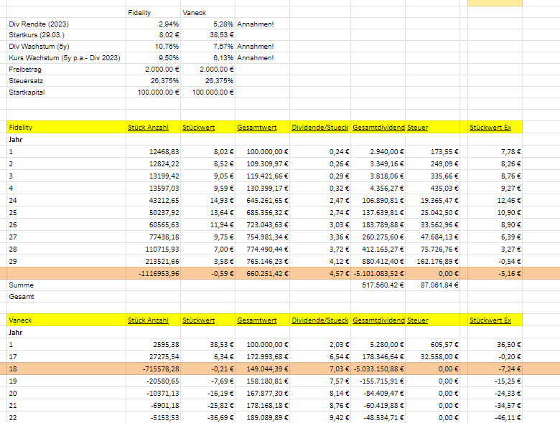Screen dimensions: 560x423
Task: Click the Startkapital label cell
Action: [26, 92]
